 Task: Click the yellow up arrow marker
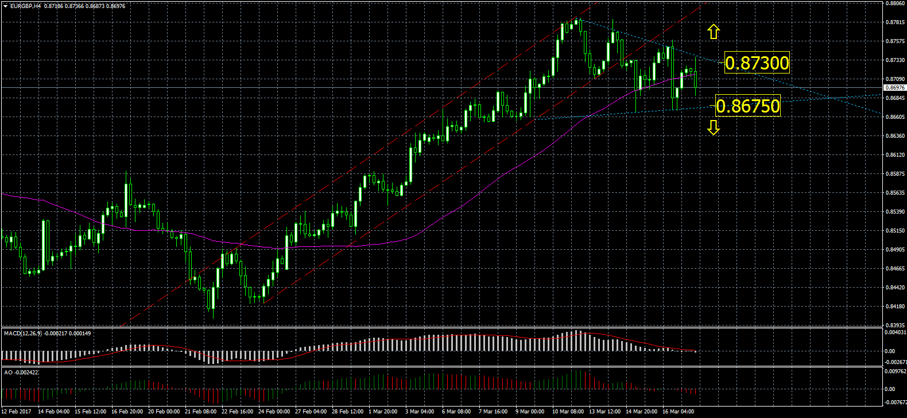713,32
